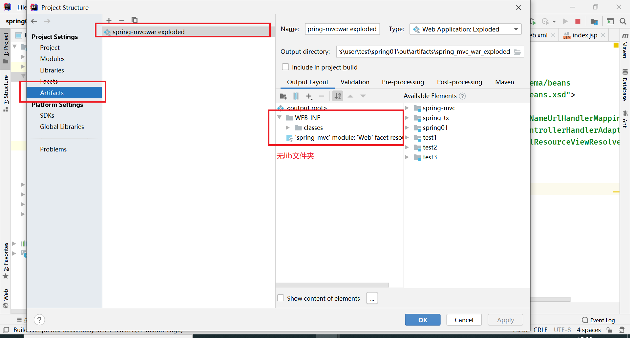Remove selected artifact with minus icon
Viewport: 630px width, 338px height.
122,20
